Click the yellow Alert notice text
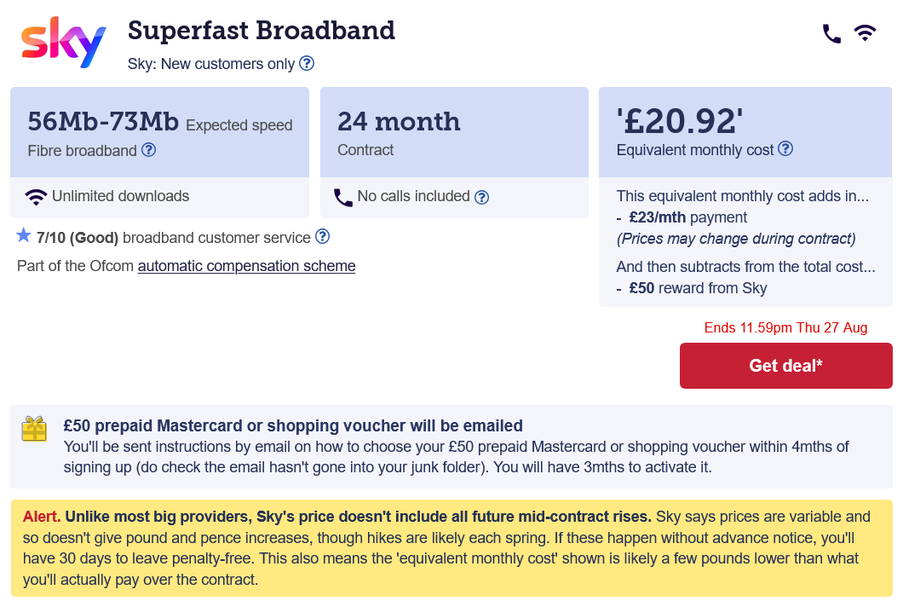The height and width of the screenshot is (607, 903). pyautogui.click(x=451, y=548)
